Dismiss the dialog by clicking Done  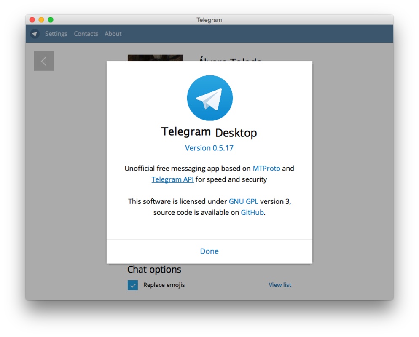209,251
